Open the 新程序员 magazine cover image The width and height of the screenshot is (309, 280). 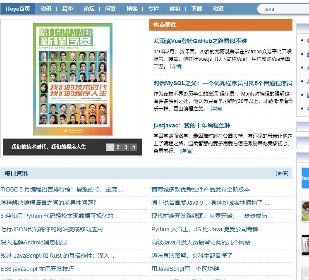(x=73, y=79)
